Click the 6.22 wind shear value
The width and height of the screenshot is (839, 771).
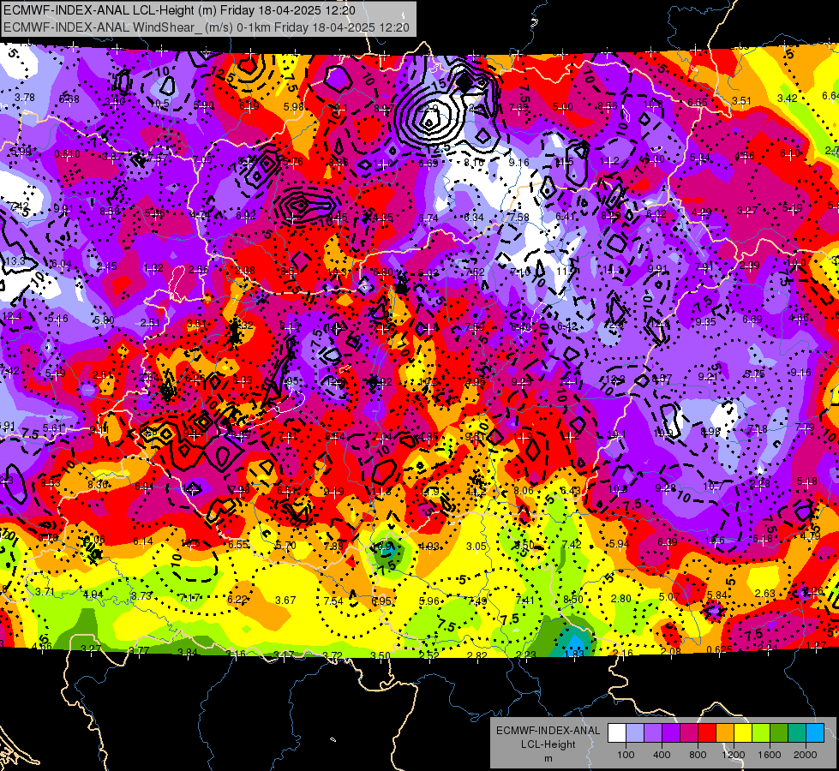(x=237, y=600)
